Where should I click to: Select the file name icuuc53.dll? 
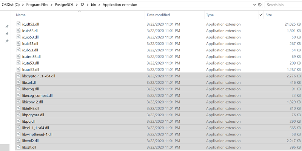point(31,69)
